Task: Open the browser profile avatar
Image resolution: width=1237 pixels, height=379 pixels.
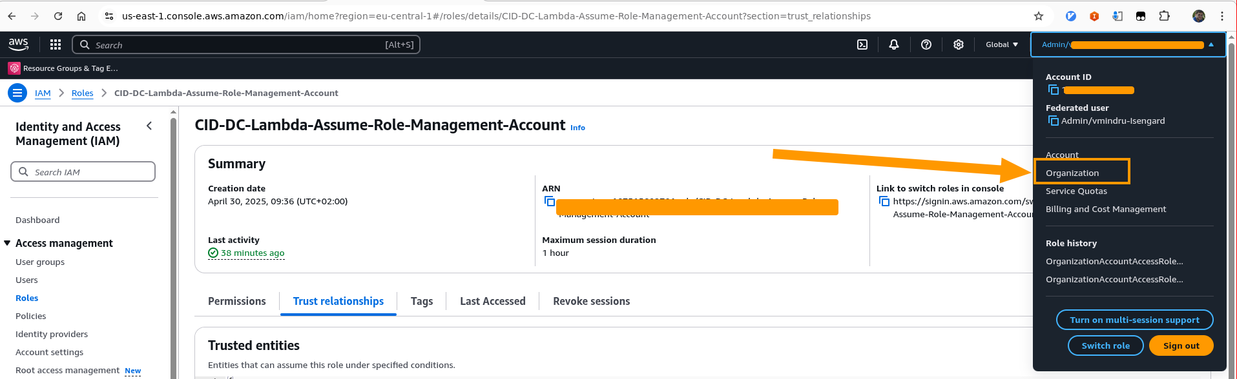Action: click(1199, 16)
